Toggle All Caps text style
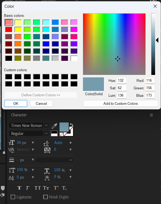This screenshot has height=204, width=161. pos(38,188)
